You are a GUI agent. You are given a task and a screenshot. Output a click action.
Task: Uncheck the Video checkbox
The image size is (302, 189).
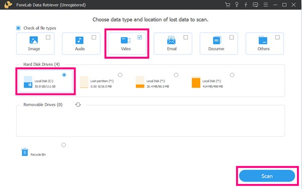click(139, 37)
